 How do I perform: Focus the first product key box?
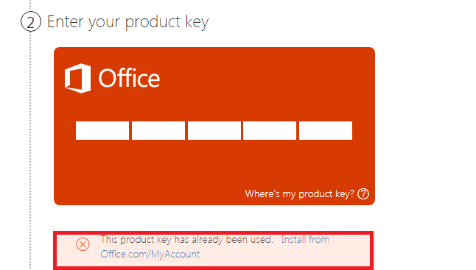(102, 131)
